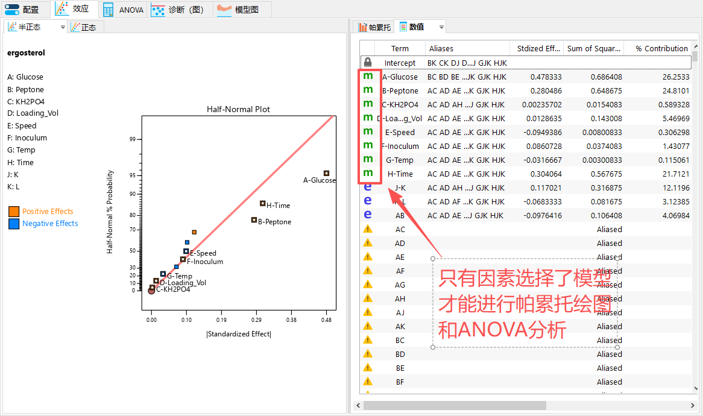This screenshot has height=416, width=703.
Task: Toggle the e designation for J-K
Action: (x=368, y=188)
